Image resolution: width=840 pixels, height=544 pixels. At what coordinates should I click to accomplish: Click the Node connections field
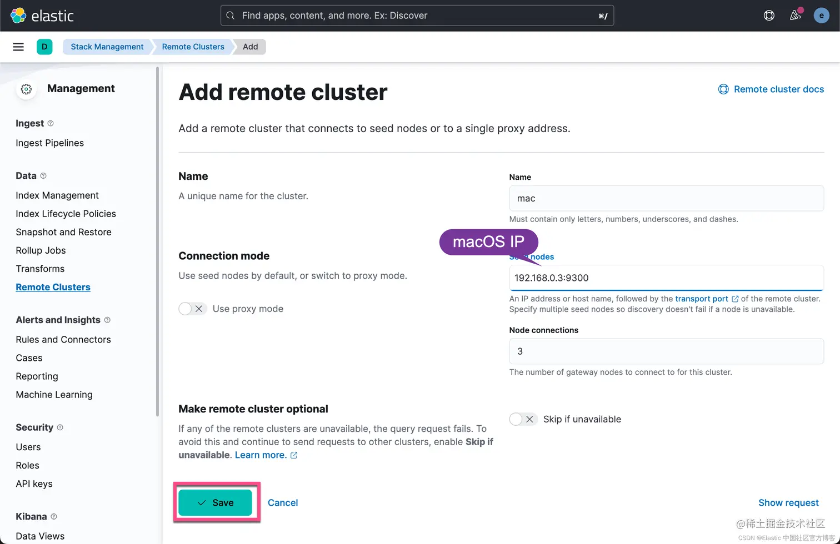click(x=666, y=351)
